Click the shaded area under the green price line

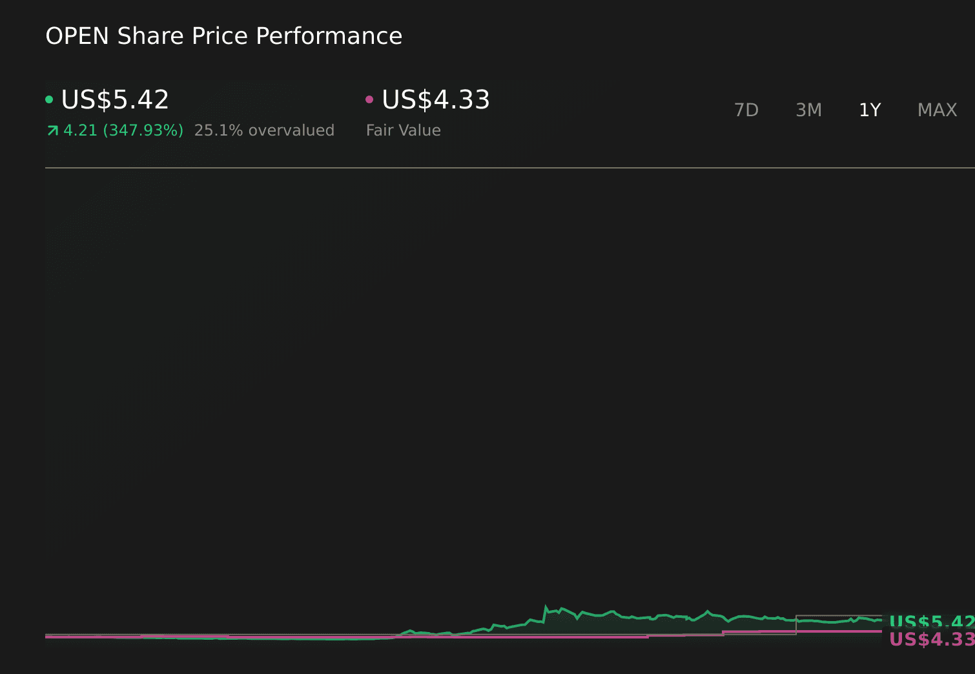[x=613, y=625]
